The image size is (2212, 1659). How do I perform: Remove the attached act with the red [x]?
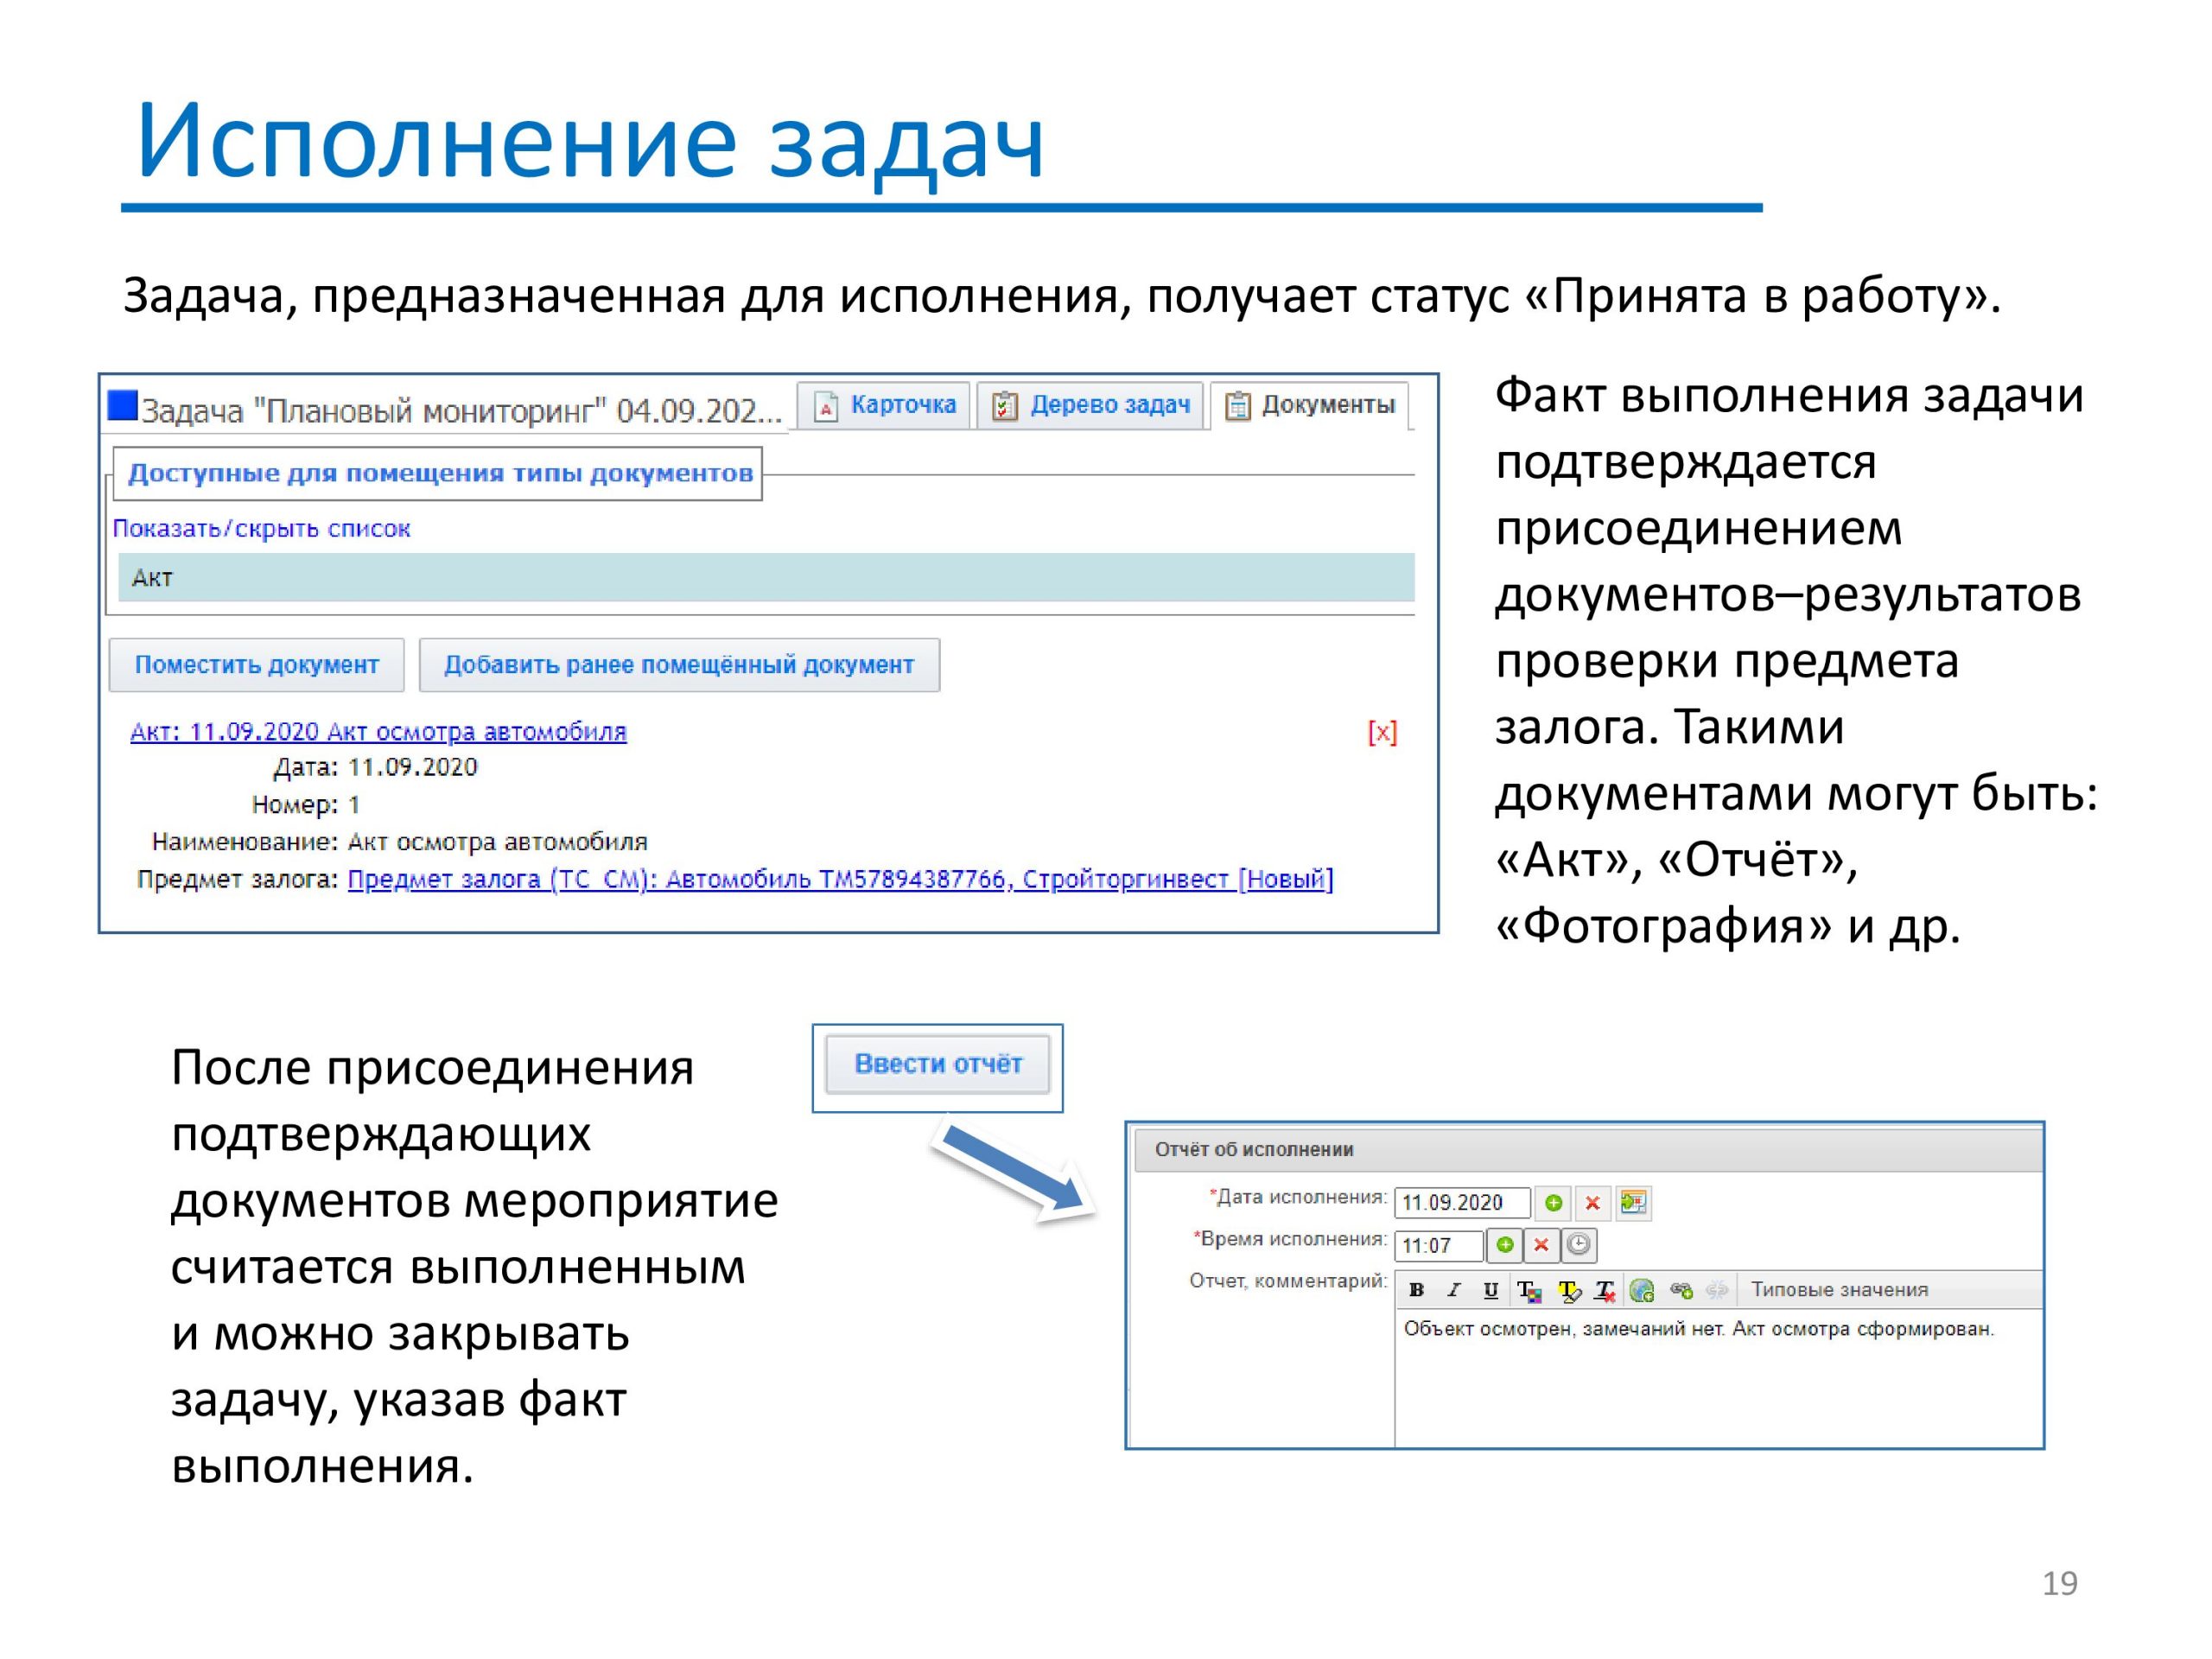(1382, 733)
